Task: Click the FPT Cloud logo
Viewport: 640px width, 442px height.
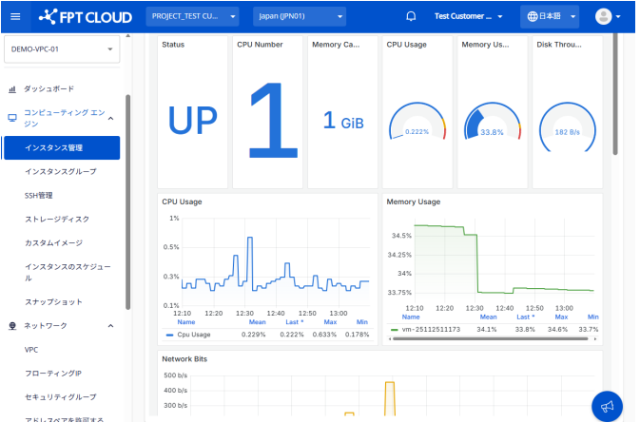Action: 86,16
